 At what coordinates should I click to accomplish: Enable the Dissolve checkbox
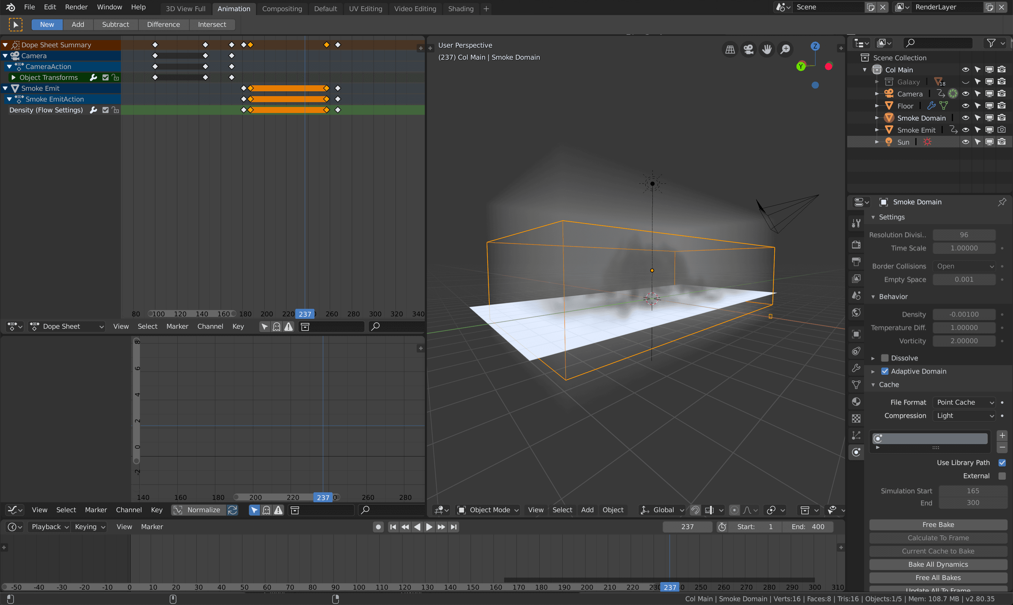click(x=885, y=358)
